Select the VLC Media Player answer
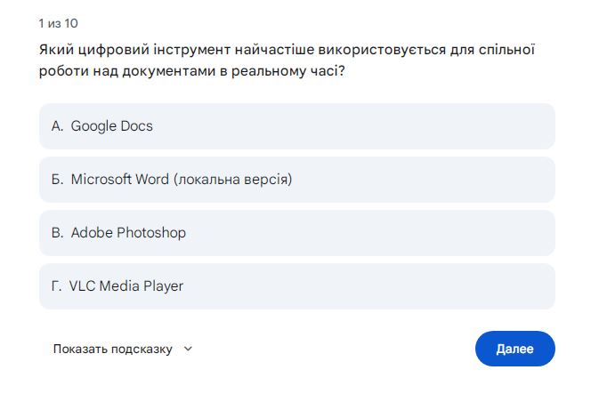Image resolution: width=591 pixels, height=402 pixels. (x=297, y=286)
